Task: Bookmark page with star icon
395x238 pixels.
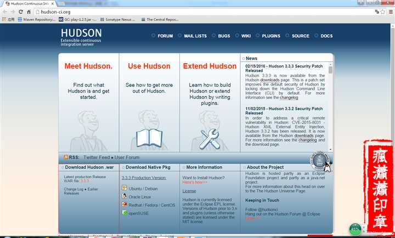Action: (383, 12)
